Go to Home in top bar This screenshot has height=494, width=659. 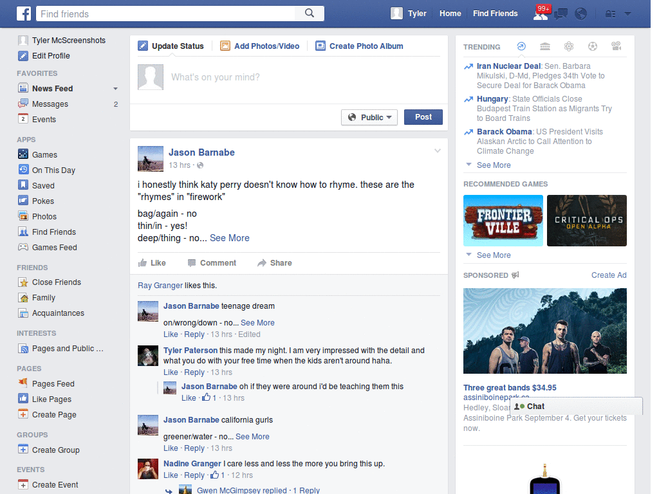[x=450, y=14]
